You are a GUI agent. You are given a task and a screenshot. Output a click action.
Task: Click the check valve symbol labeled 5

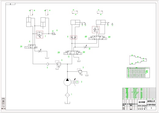(x=48, y=64)
